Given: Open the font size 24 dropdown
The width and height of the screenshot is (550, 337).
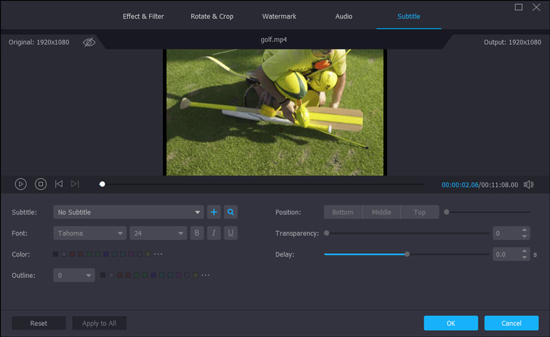Looking at the screenshot, I should 158,233.
